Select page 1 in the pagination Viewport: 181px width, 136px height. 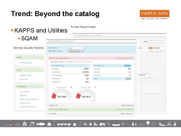157,51
